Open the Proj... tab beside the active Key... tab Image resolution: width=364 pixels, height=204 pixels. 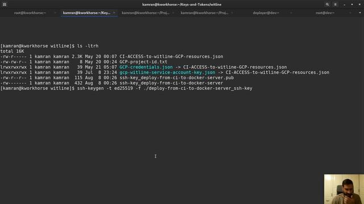click(x=146, y=13)
